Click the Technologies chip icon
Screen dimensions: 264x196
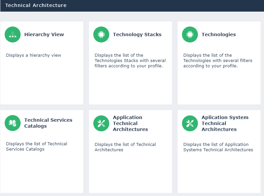pyautogui.click(x=190, y=34)
